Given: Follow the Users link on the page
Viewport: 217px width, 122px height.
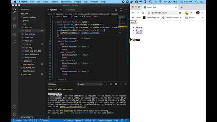Looking at the screenshot, I should click(x=139, y=33).
